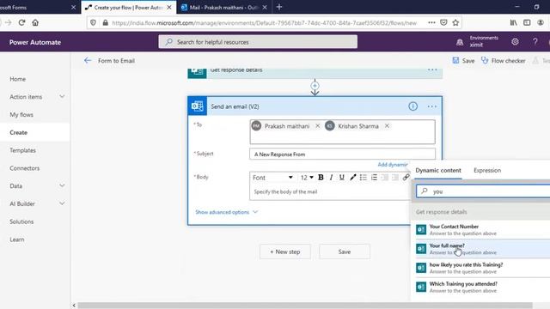Click the browser address bar URL
Viewport: 550px width, 309px height.
pyautogui.click(x=264, y=23)
